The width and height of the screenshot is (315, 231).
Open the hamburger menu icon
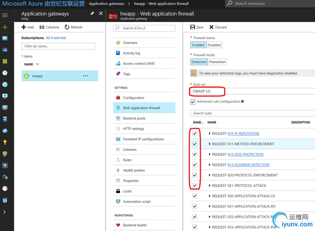click(x=5, y=15)
